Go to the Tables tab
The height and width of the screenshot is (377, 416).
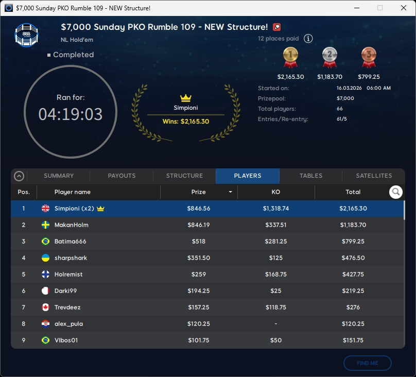(x=310, y=176)
